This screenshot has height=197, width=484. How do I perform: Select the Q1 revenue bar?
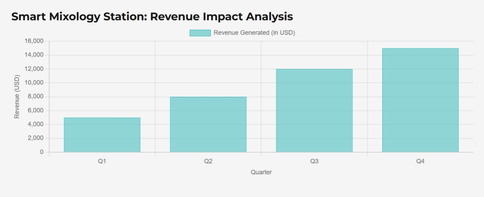102,135
